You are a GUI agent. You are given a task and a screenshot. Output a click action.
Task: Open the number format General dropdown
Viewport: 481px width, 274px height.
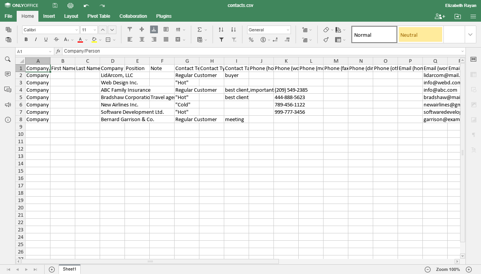[269, 29]
